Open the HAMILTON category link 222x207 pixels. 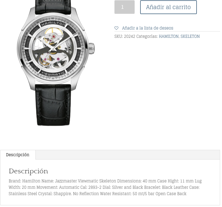(x=168, y=36)
